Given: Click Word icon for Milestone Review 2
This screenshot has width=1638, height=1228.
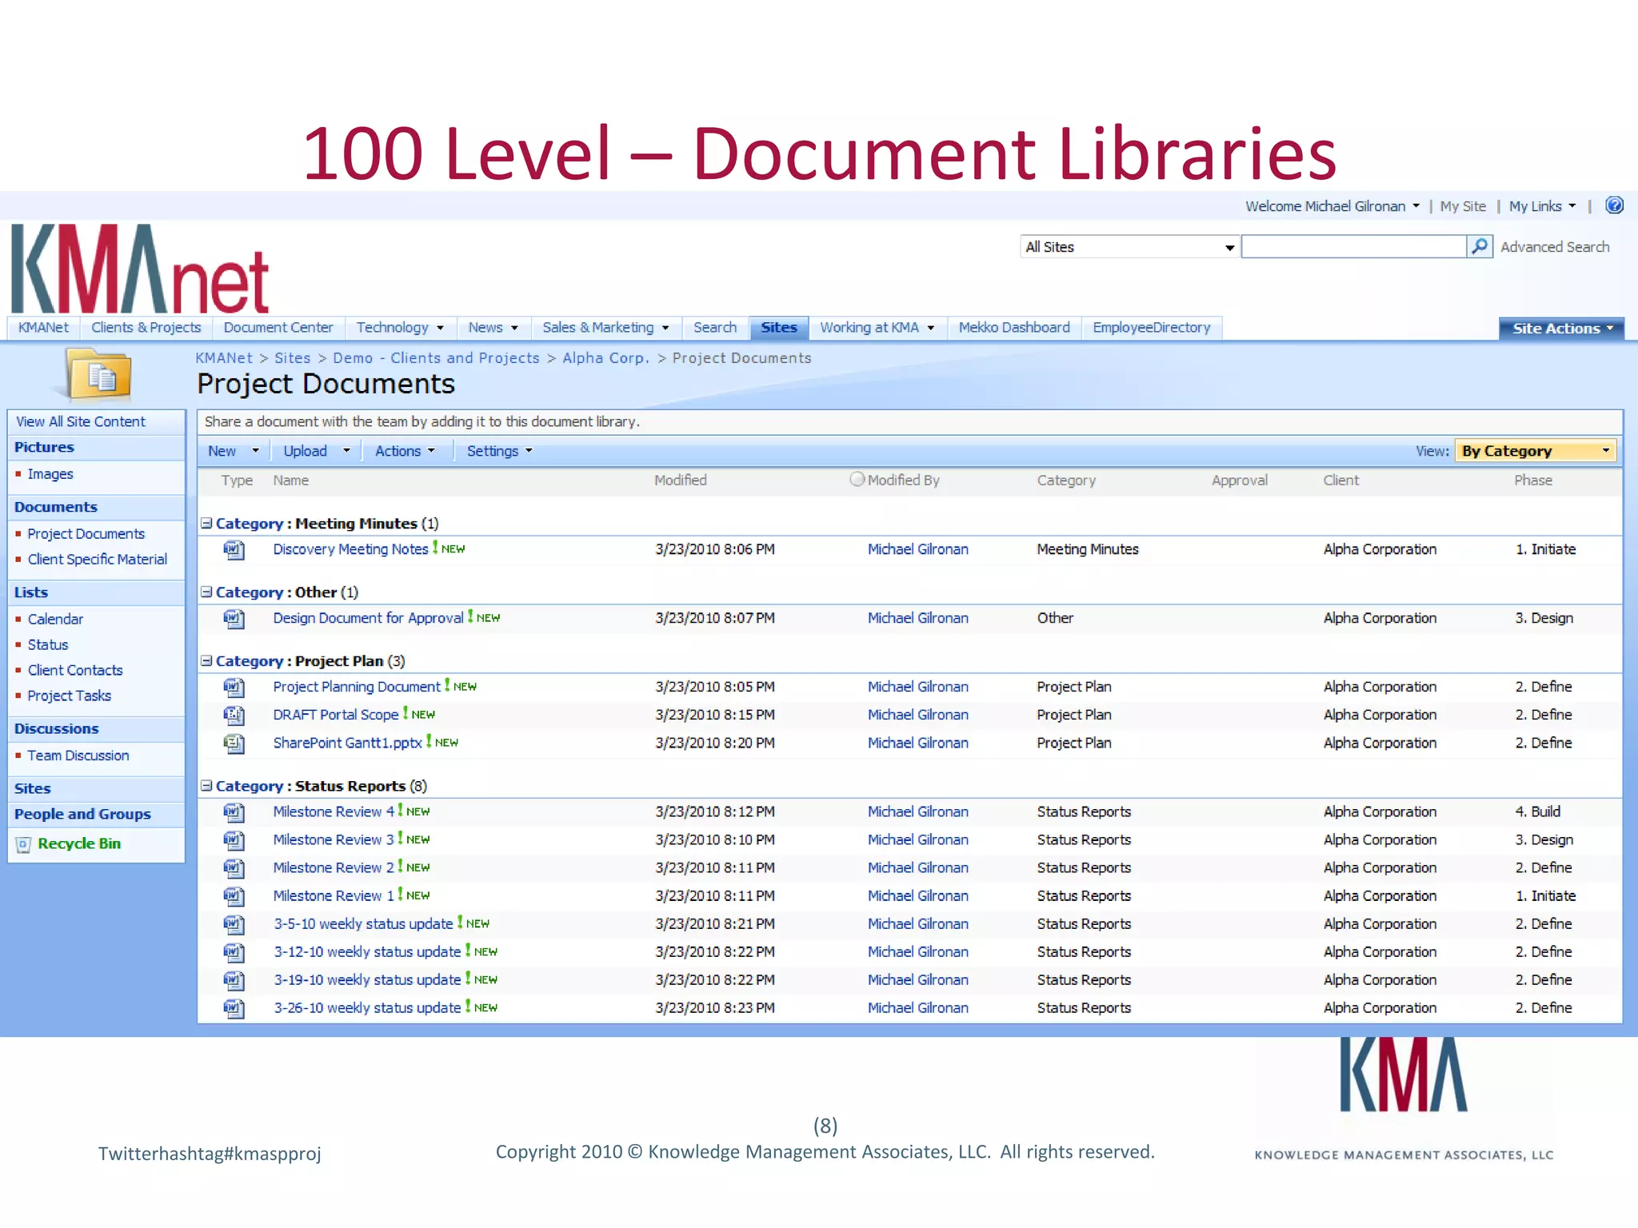Looking at the screenshot, I should point(234,868).
